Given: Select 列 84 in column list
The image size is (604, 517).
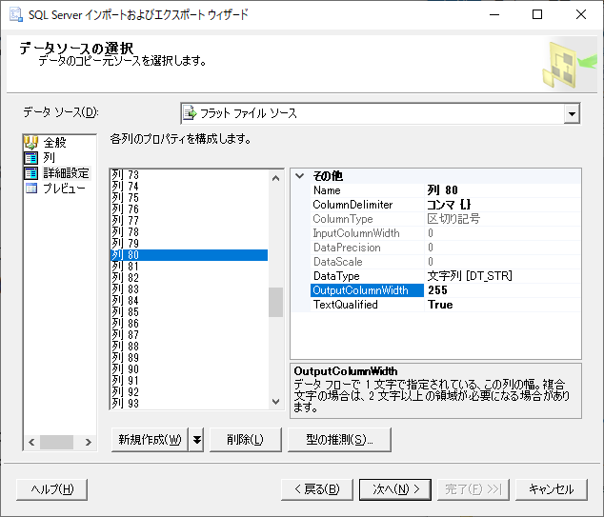Looking at the screenshot, I should pos(190,301).
